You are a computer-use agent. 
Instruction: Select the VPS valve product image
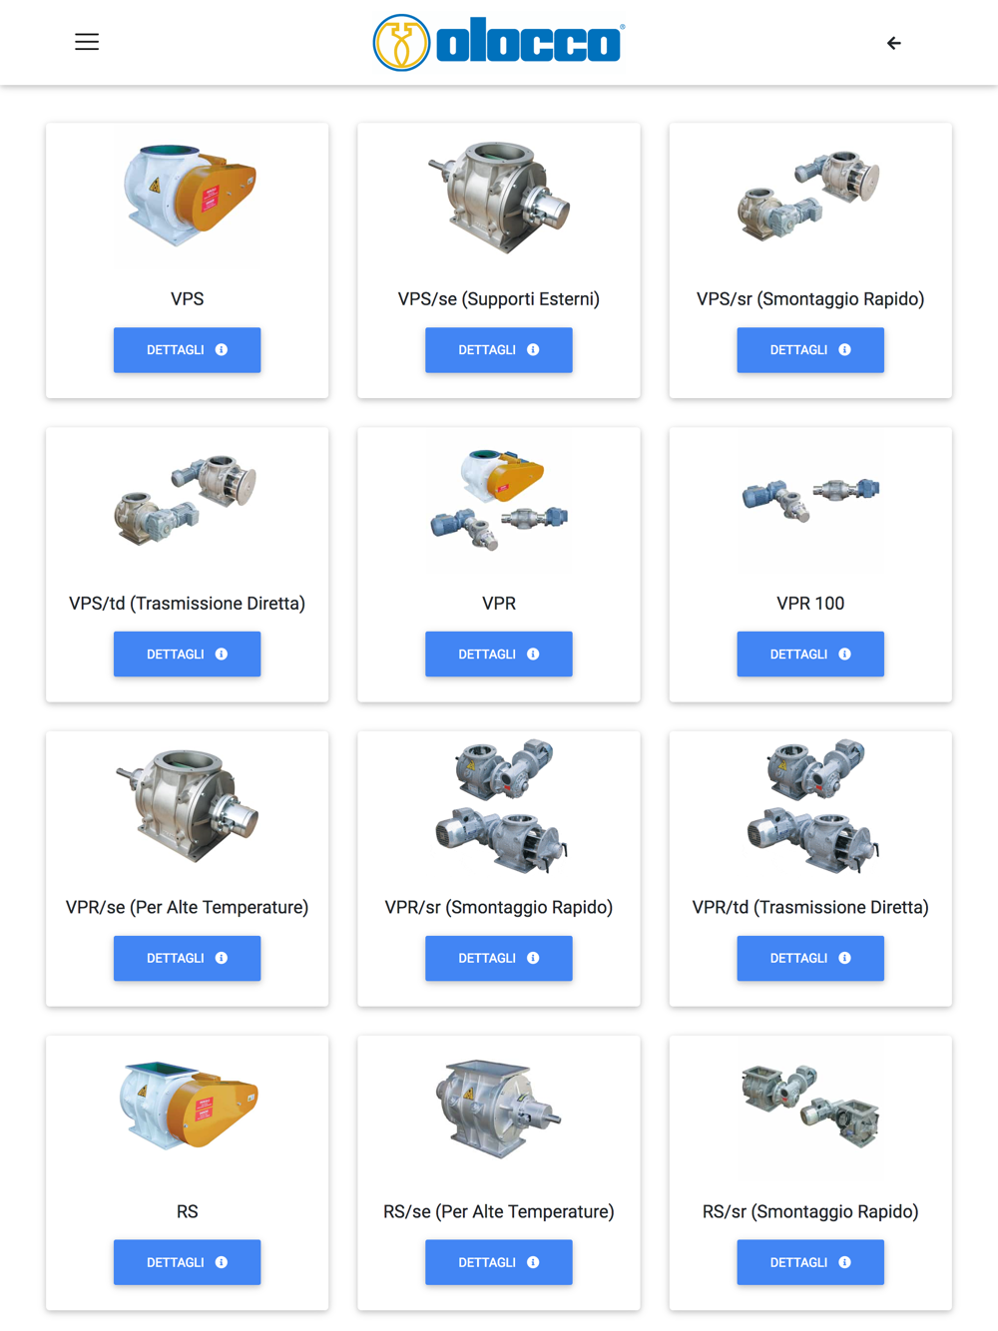pyautogui.click(x=187, y=196)
